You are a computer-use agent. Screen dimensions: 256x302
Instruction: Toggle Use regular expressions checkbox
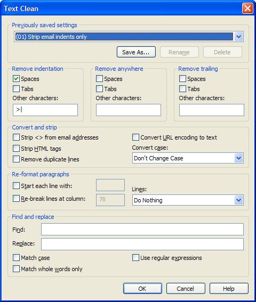click(x=135, y=258)
